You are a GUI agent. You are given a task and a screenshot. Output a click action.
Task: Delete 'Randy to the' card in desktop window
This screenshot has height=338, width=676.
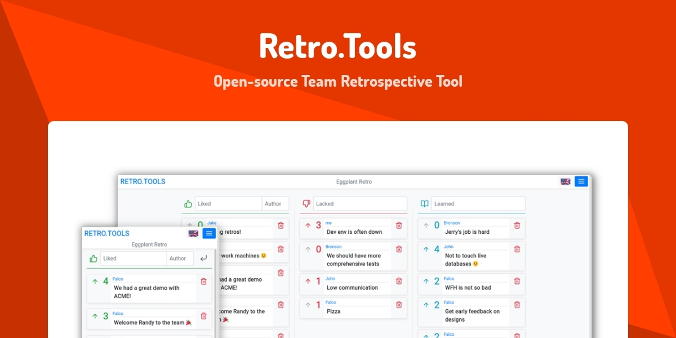pyautogui.click(x=281, y=305)
